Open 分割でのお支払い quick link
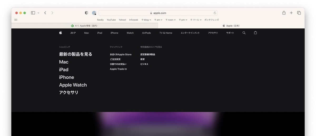Screen dimensions: 316x136 pos(118,64)
